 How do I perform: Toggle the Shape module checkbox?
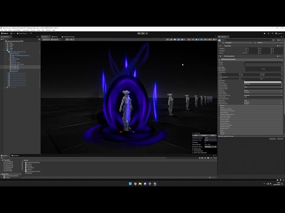pos(219,107)
